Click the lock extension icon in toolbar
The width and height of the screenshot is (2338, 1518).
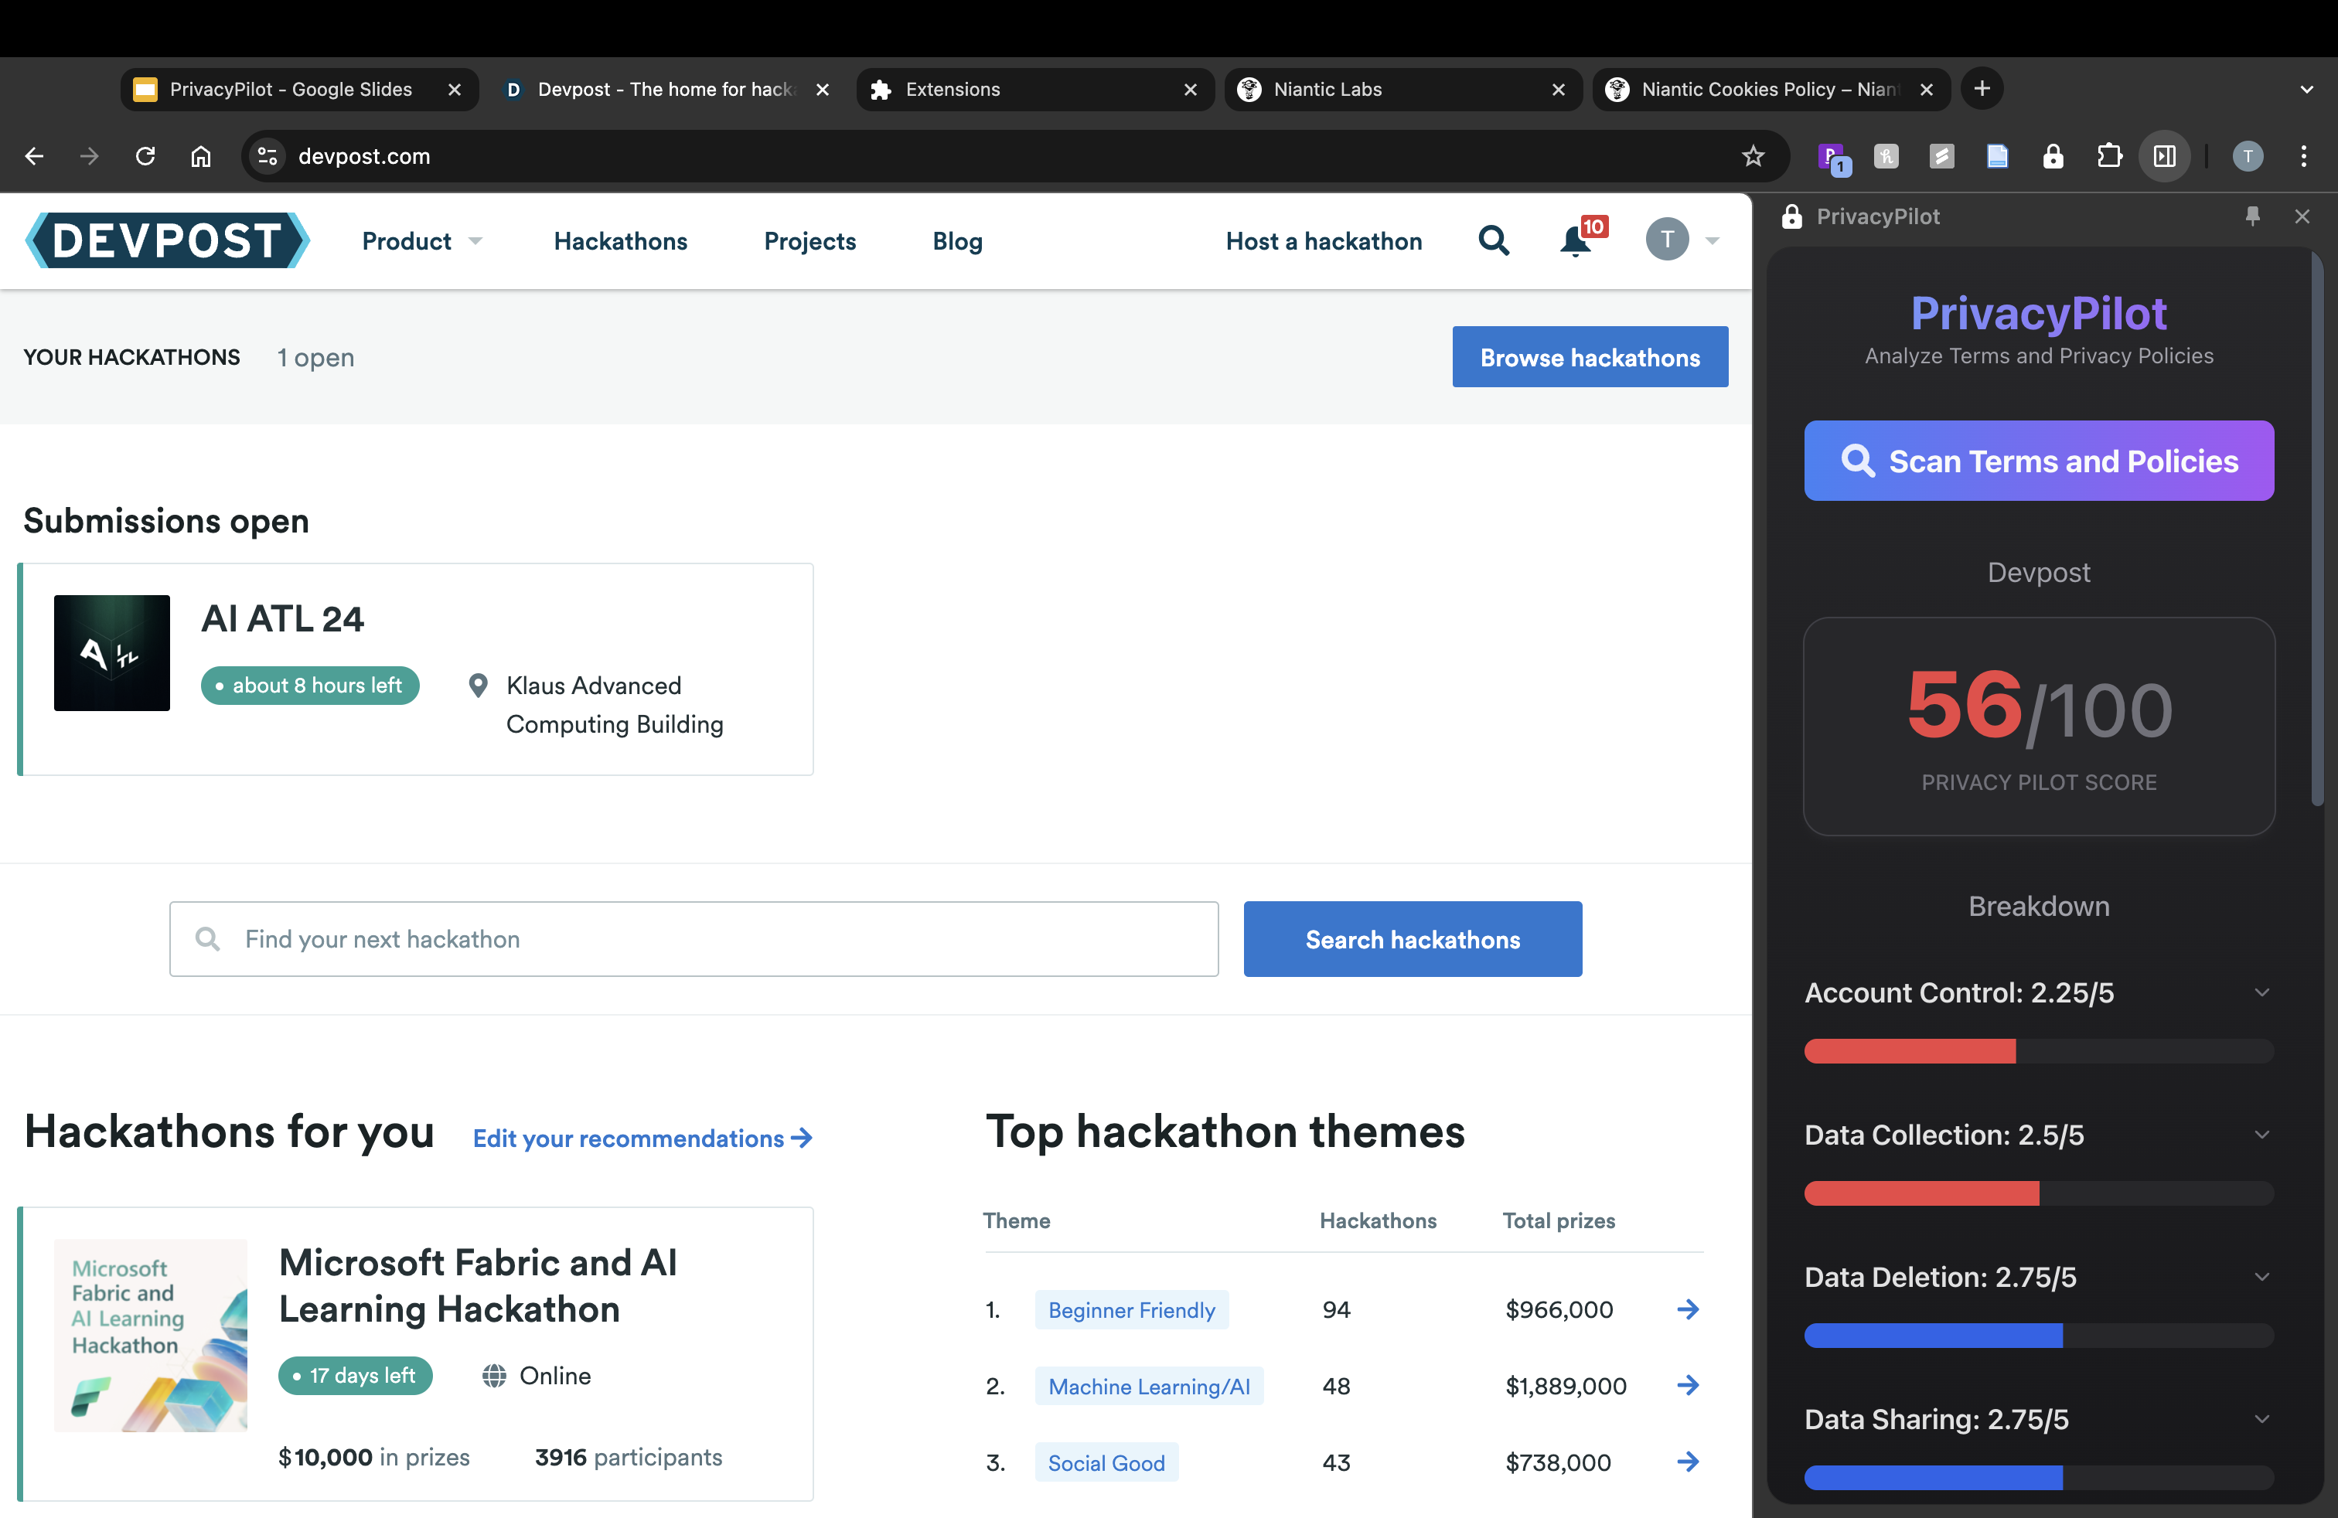(x=2053, y=156)
